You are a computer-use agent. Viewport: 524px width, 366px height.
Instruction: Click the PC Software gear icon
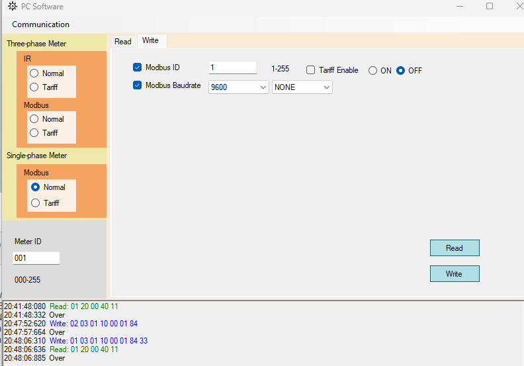tap(13, 6)
